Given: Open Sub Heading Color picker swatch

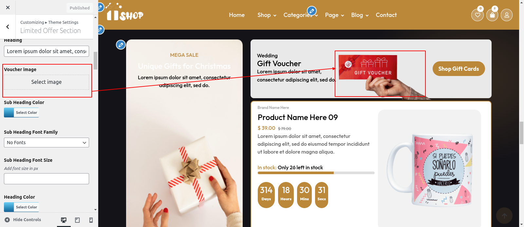Looking at the screenshot, I should click(21, 113).
